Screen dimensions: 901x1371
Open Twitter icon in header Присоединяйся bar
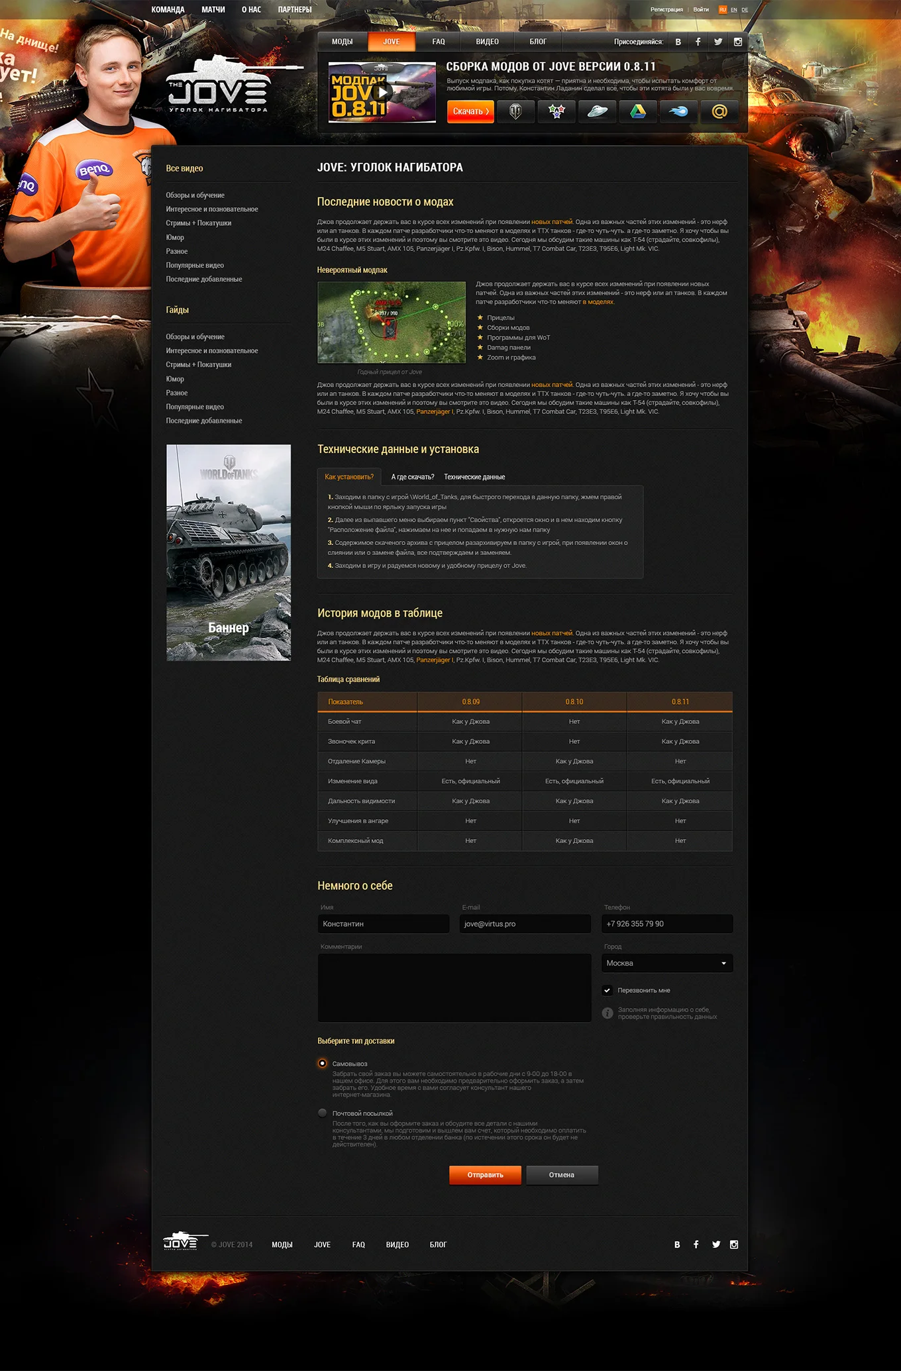718,42
